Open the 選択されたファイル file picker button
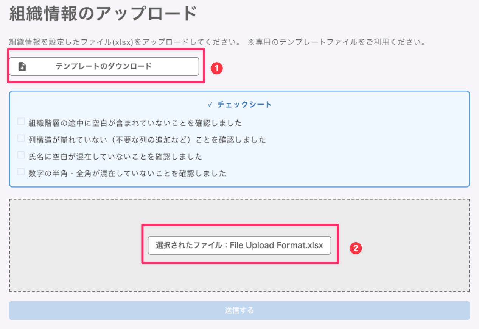 coord(239,245)
